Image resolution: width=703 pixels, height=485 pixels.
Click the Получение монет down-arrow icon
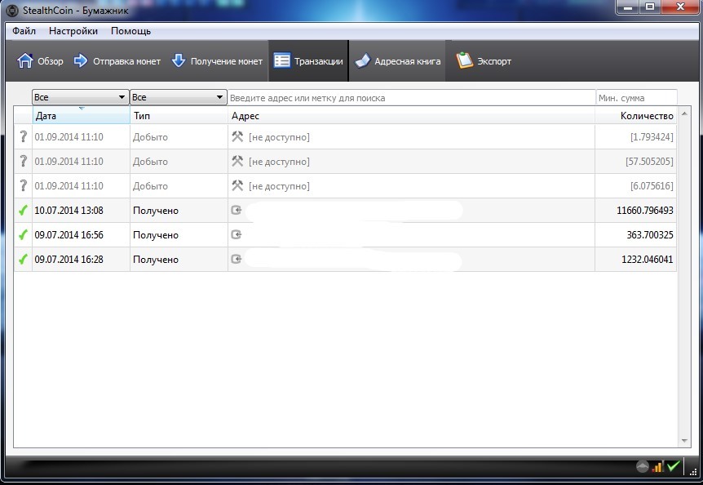coord(179,60)
